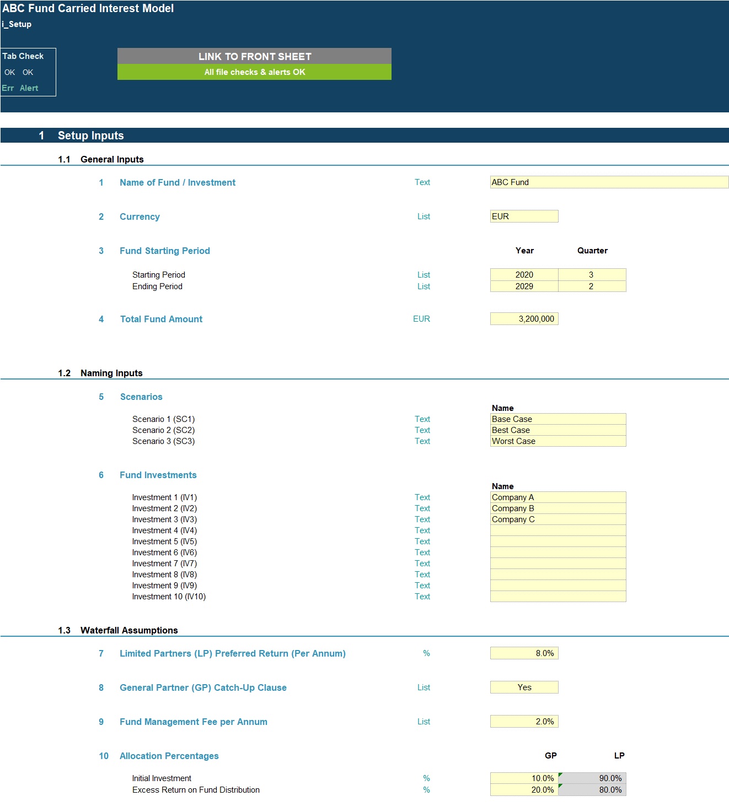Select the Excess Return LP cell 80.0%
729x807 pixels.
click(x=592, y=790)
